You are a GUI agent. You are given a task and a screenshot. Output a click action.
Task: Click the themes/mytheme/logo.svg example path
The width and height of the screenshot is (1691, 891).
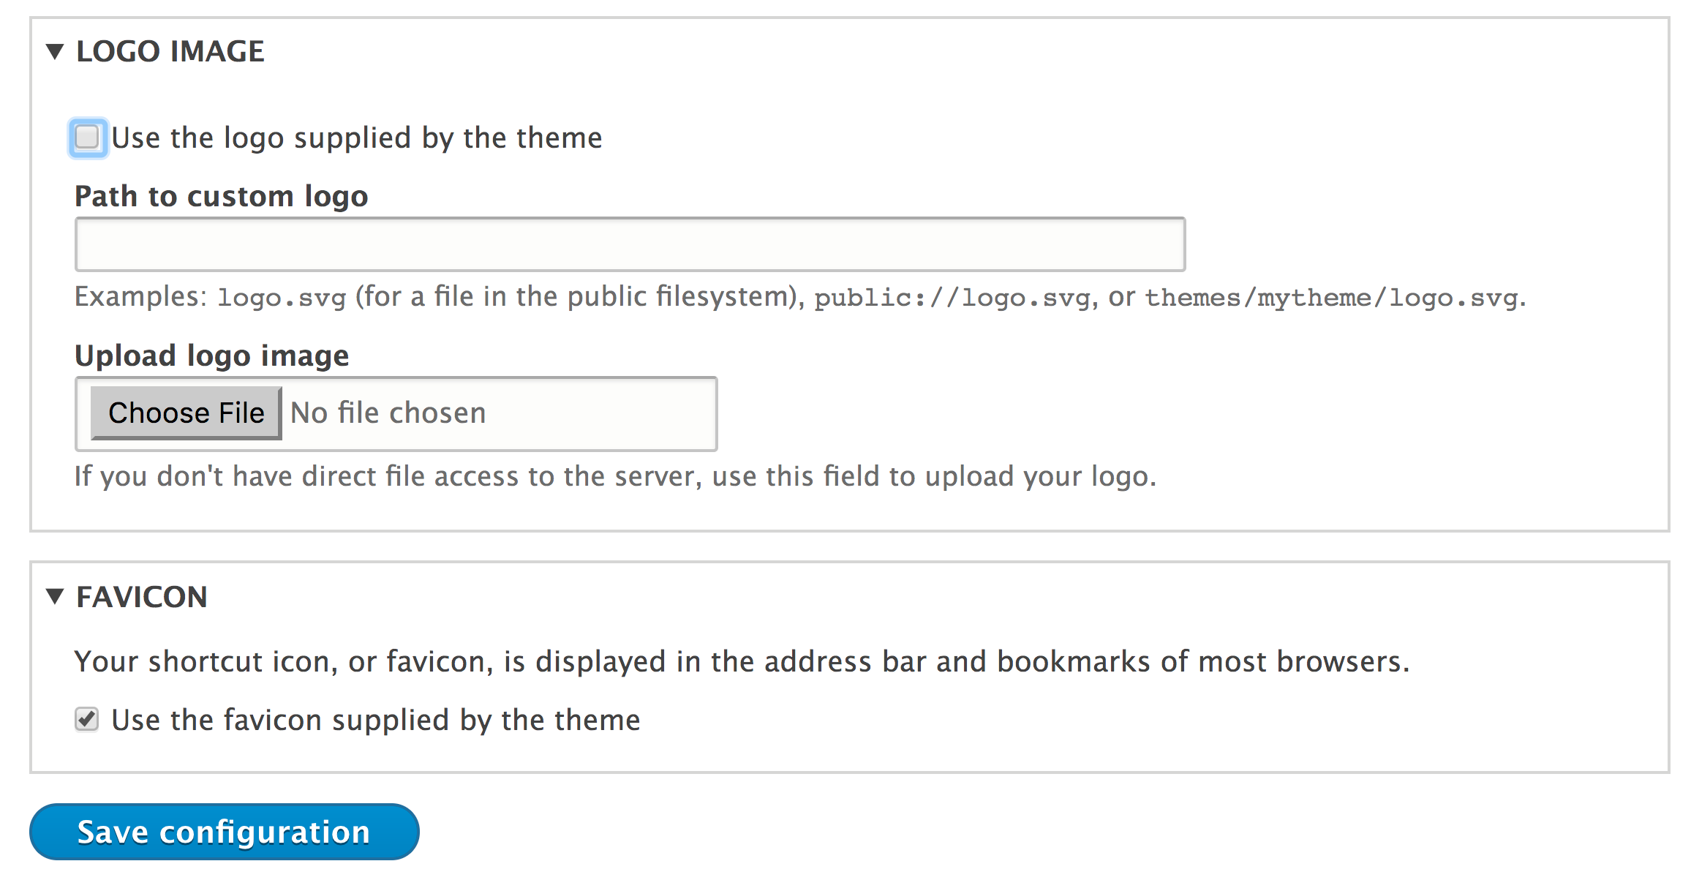[x=1331, y=298]
